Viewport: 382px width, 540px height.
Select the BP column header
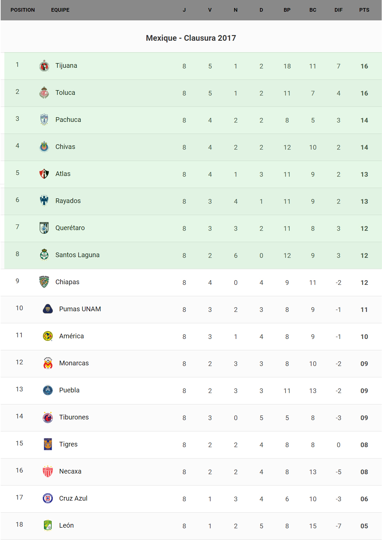tap(287, 10)
